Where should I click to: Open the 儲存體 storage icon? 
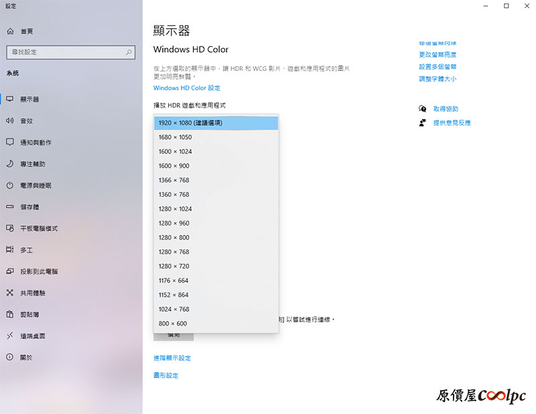point(10,207)
